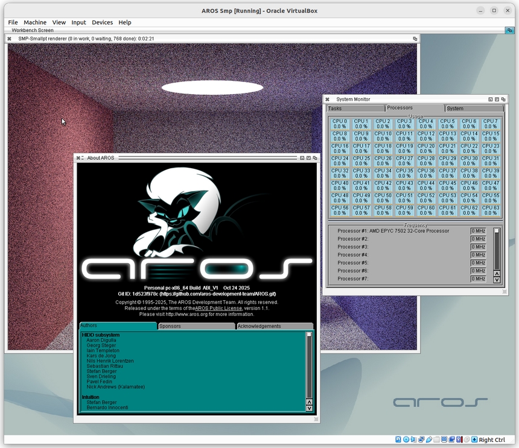519x448 pixels.
Task: Follow the AROS Public License link
Action: (x=218, y=308)
